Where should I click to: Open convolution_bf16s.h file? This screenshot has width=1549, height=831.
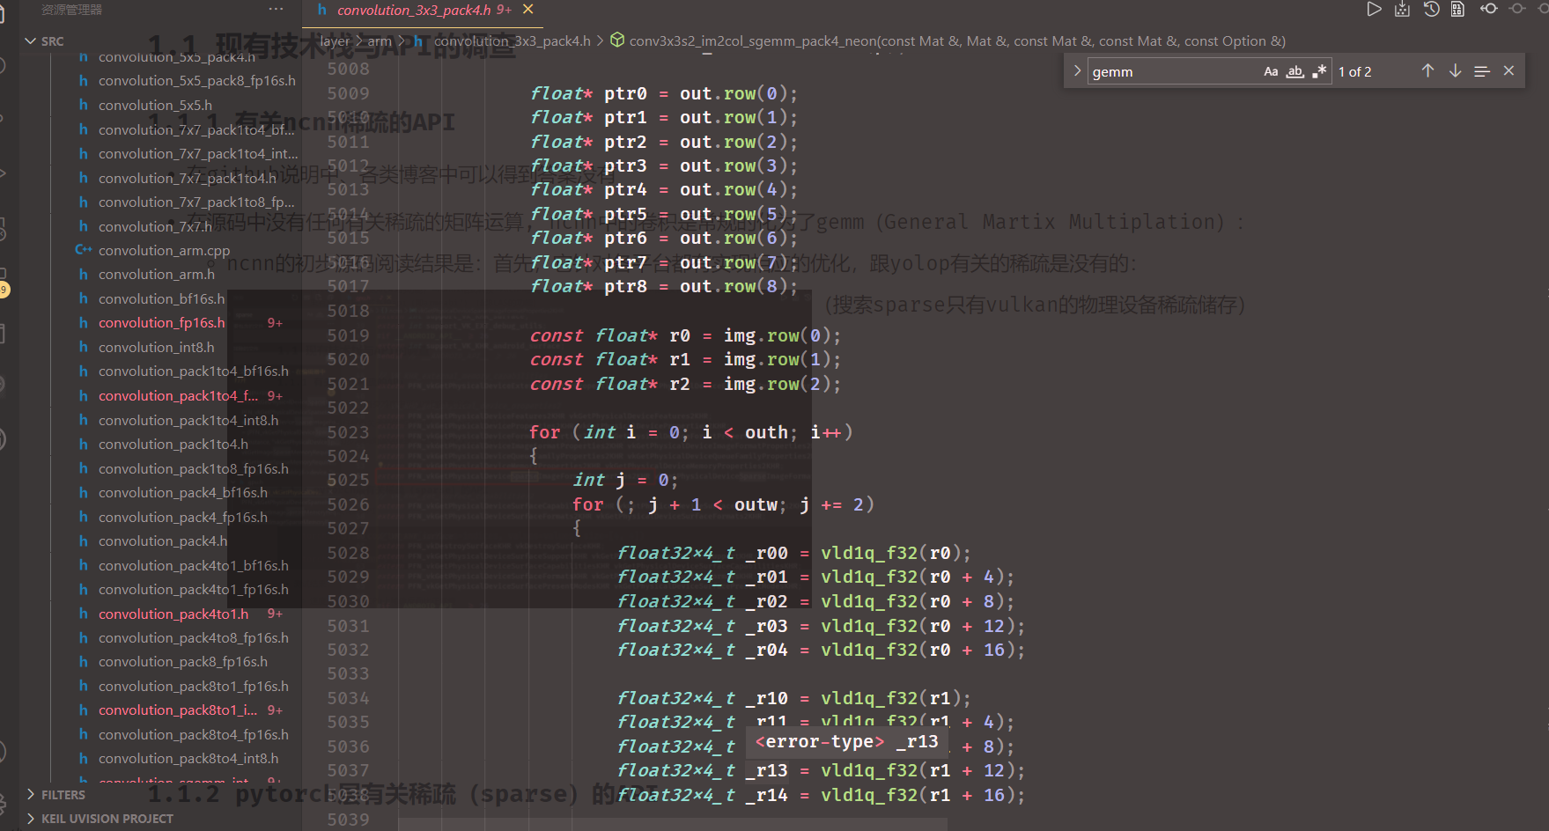(162, 299)
